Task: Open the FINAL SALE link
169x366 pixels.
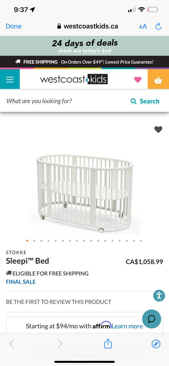Action: tap(21, 282)
